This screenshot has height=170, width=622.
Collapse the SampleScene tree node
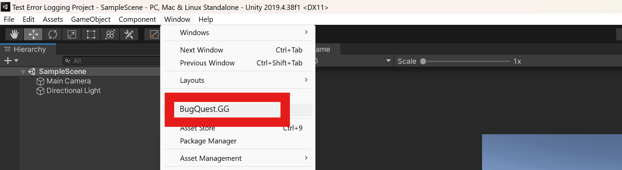pos(23,72)
